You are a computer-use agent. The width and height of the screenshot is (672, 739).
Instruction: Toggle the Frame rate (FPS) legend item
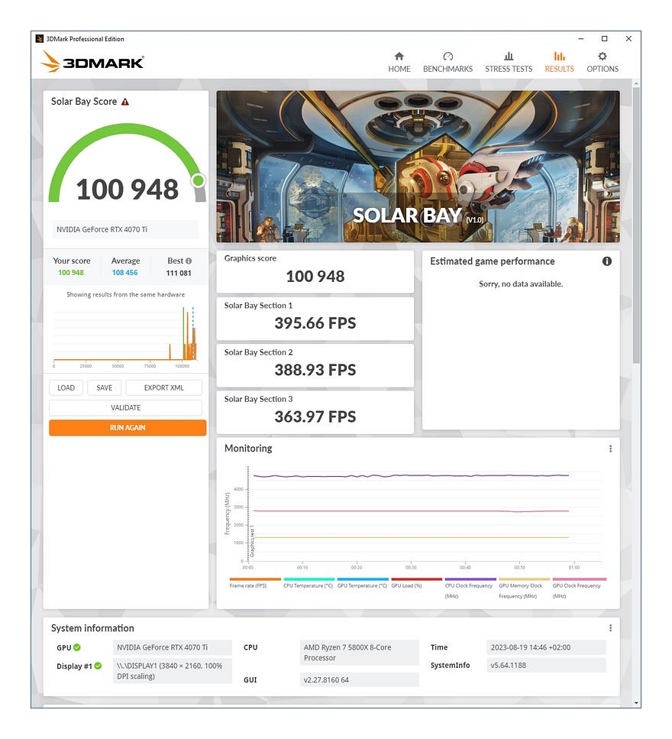(255, 583)
